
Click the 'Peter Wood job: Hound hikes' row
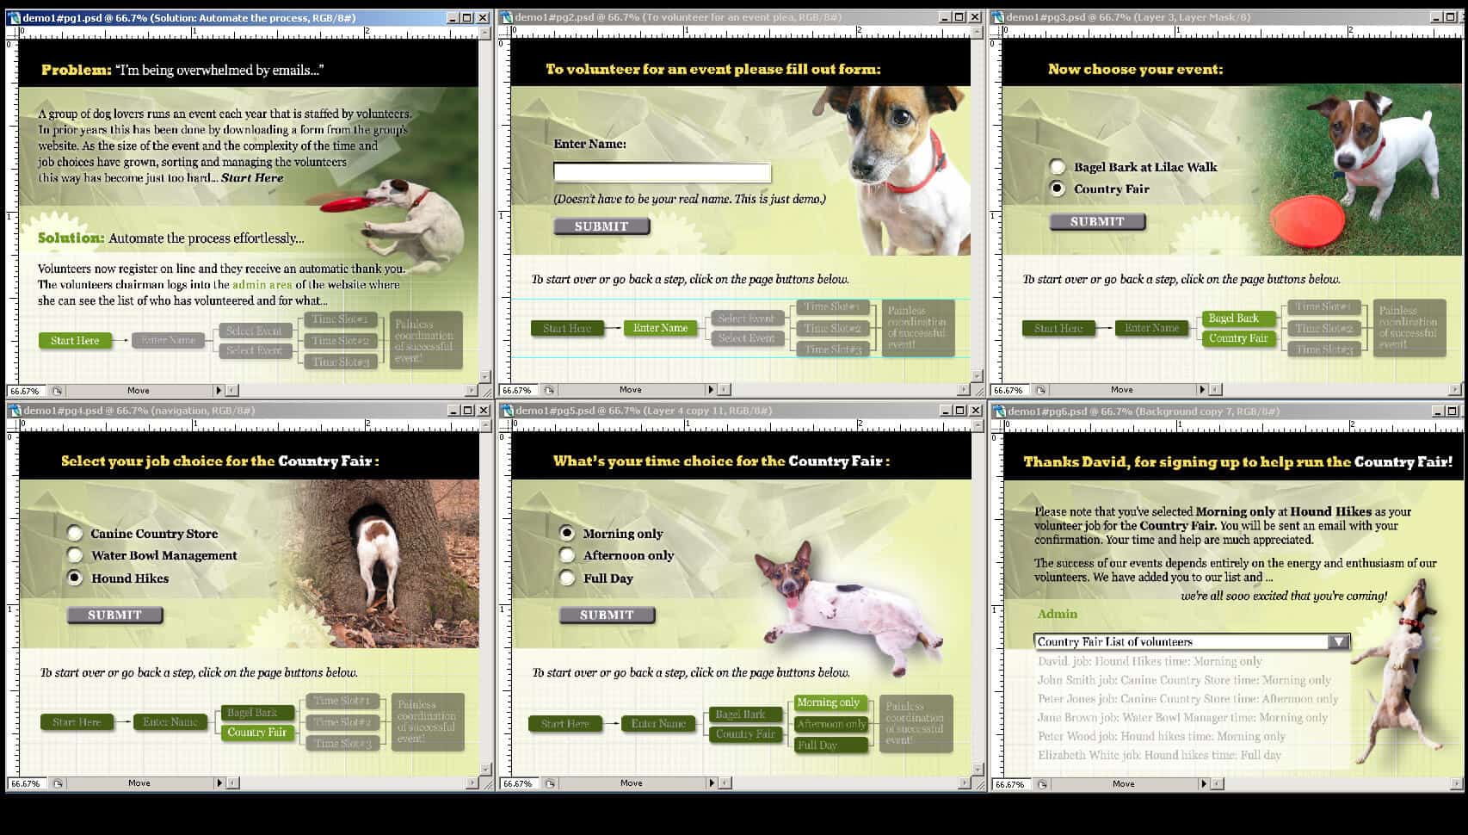click(1161, 736)
